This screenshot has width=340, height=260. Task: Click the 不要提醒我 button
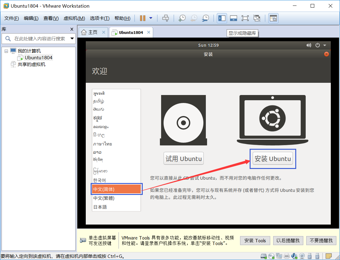321,240
